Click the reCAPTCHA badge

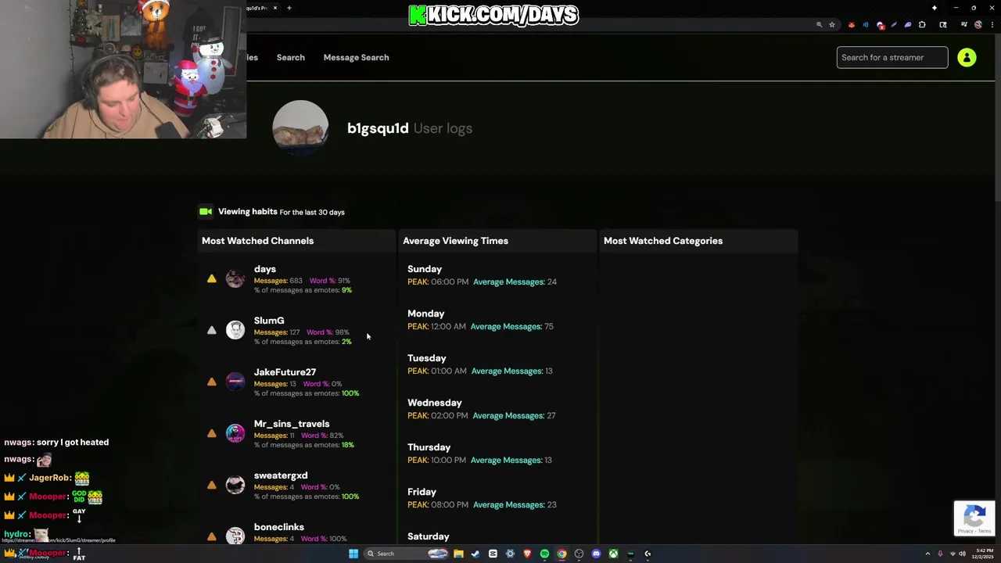point(974,518)
